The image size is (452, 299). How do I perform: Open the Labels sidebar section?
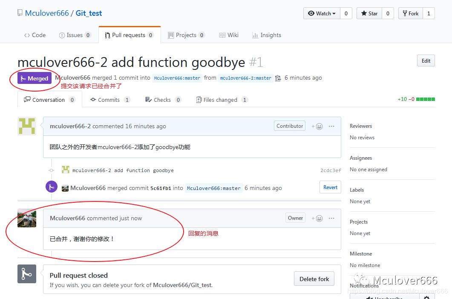point(357,190)
